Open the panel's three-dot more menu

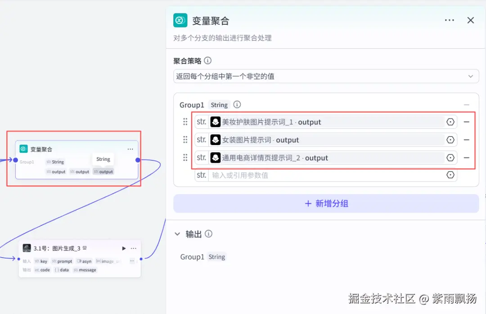coord(450,20)
